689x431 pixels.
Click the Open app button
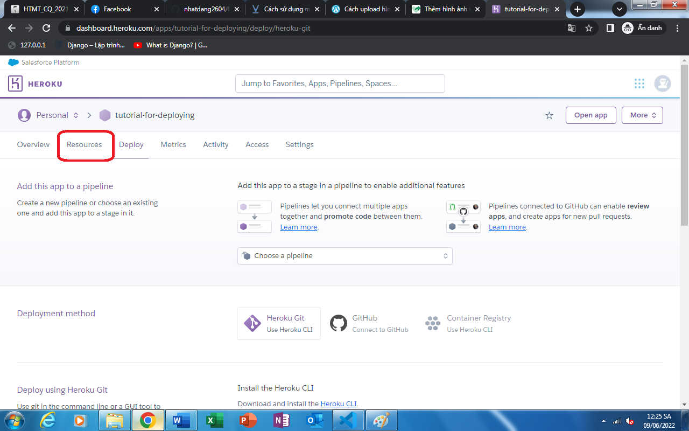[591, 115]
